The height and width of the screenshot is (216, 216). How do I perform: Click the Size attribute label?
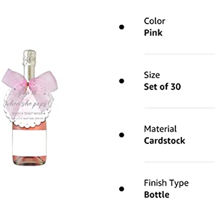[152, 75]
